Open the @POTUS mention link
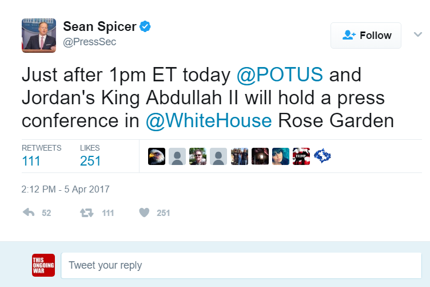Viewport: 430px width, 287px height. [280, 75]
